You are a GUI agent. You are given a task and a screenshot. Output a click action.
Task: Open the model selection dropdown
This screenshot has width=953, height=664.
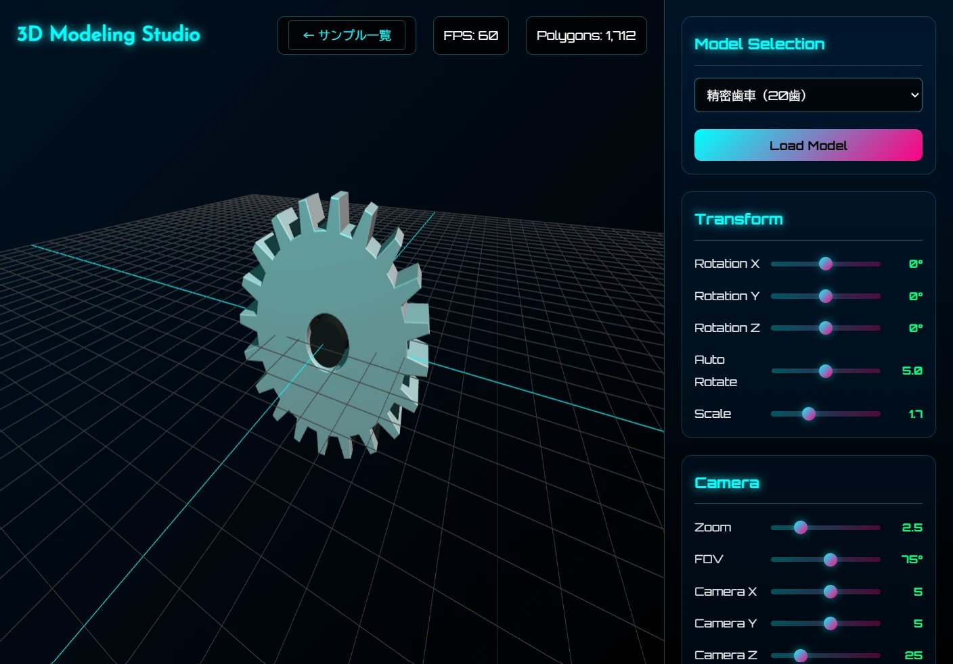pyautogui.click(x=808, y=95)
